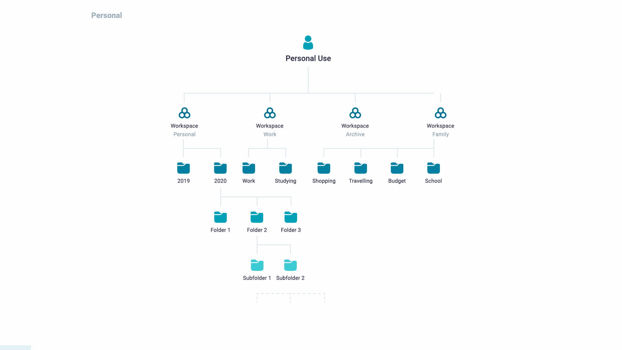Select the Shopping folder item

[x=324, y=172]
